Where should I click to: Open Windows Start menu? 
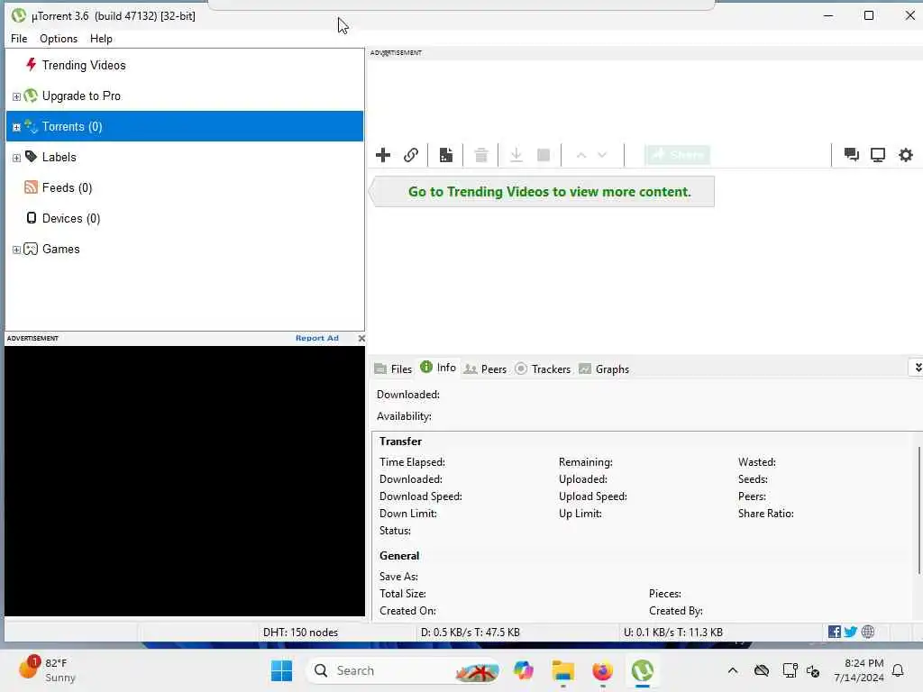tap(281, 670)
